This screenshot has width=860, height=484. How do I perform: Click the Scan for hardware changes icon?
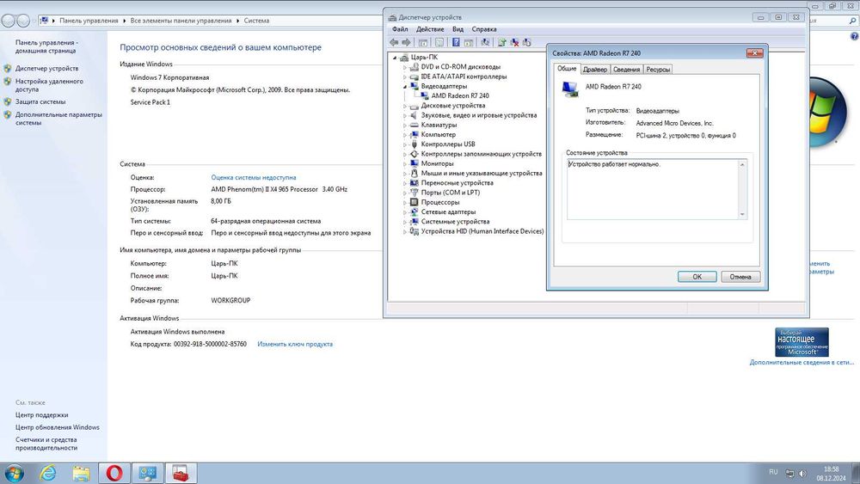[x=485, y=42]
